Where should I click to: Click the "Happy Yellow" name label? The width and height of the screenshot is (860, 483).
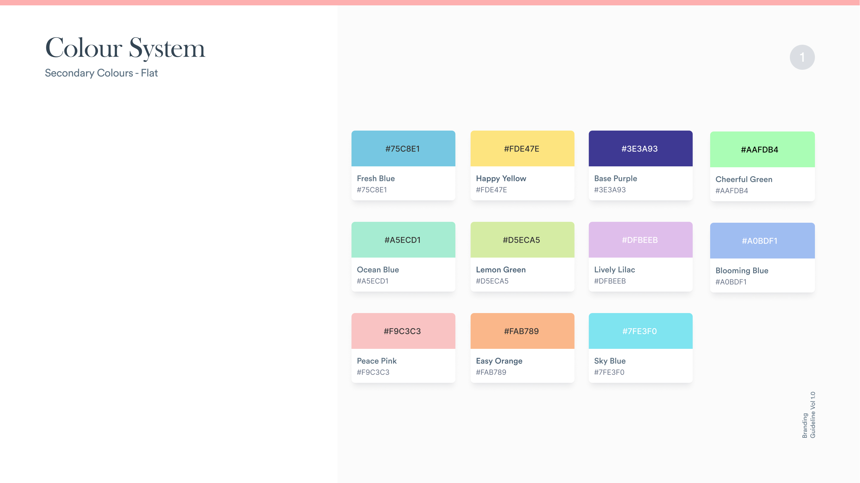coord(501,179)
